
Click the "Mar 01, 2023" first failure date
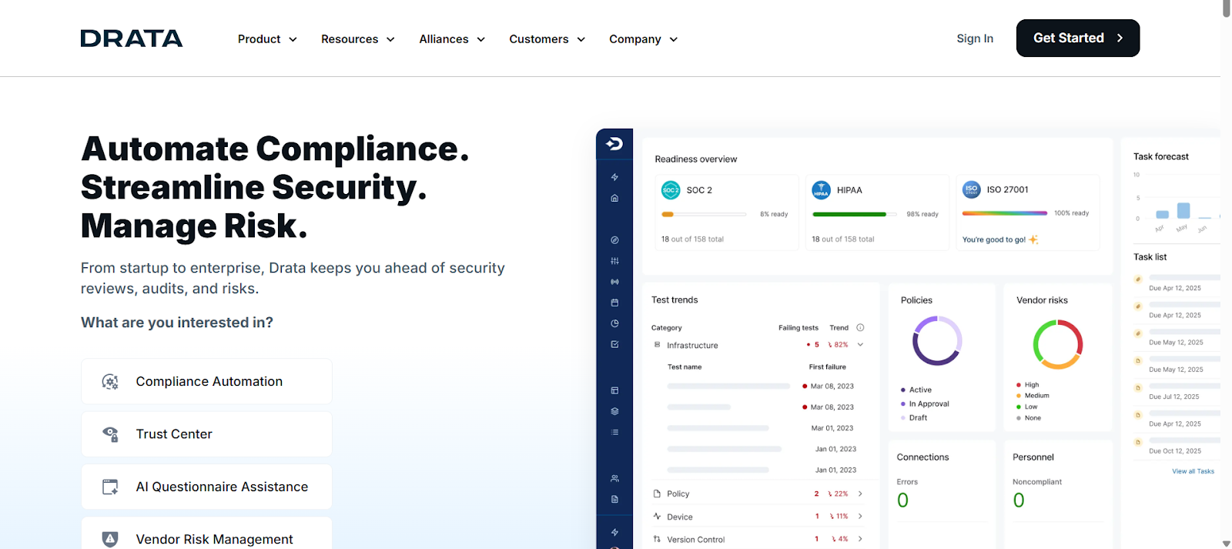pyautogui.click(x=832, y=428)
